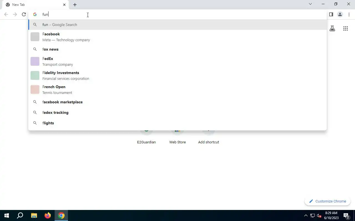Choose 'fun - Google Search' suggestion

tap(177, 25)
